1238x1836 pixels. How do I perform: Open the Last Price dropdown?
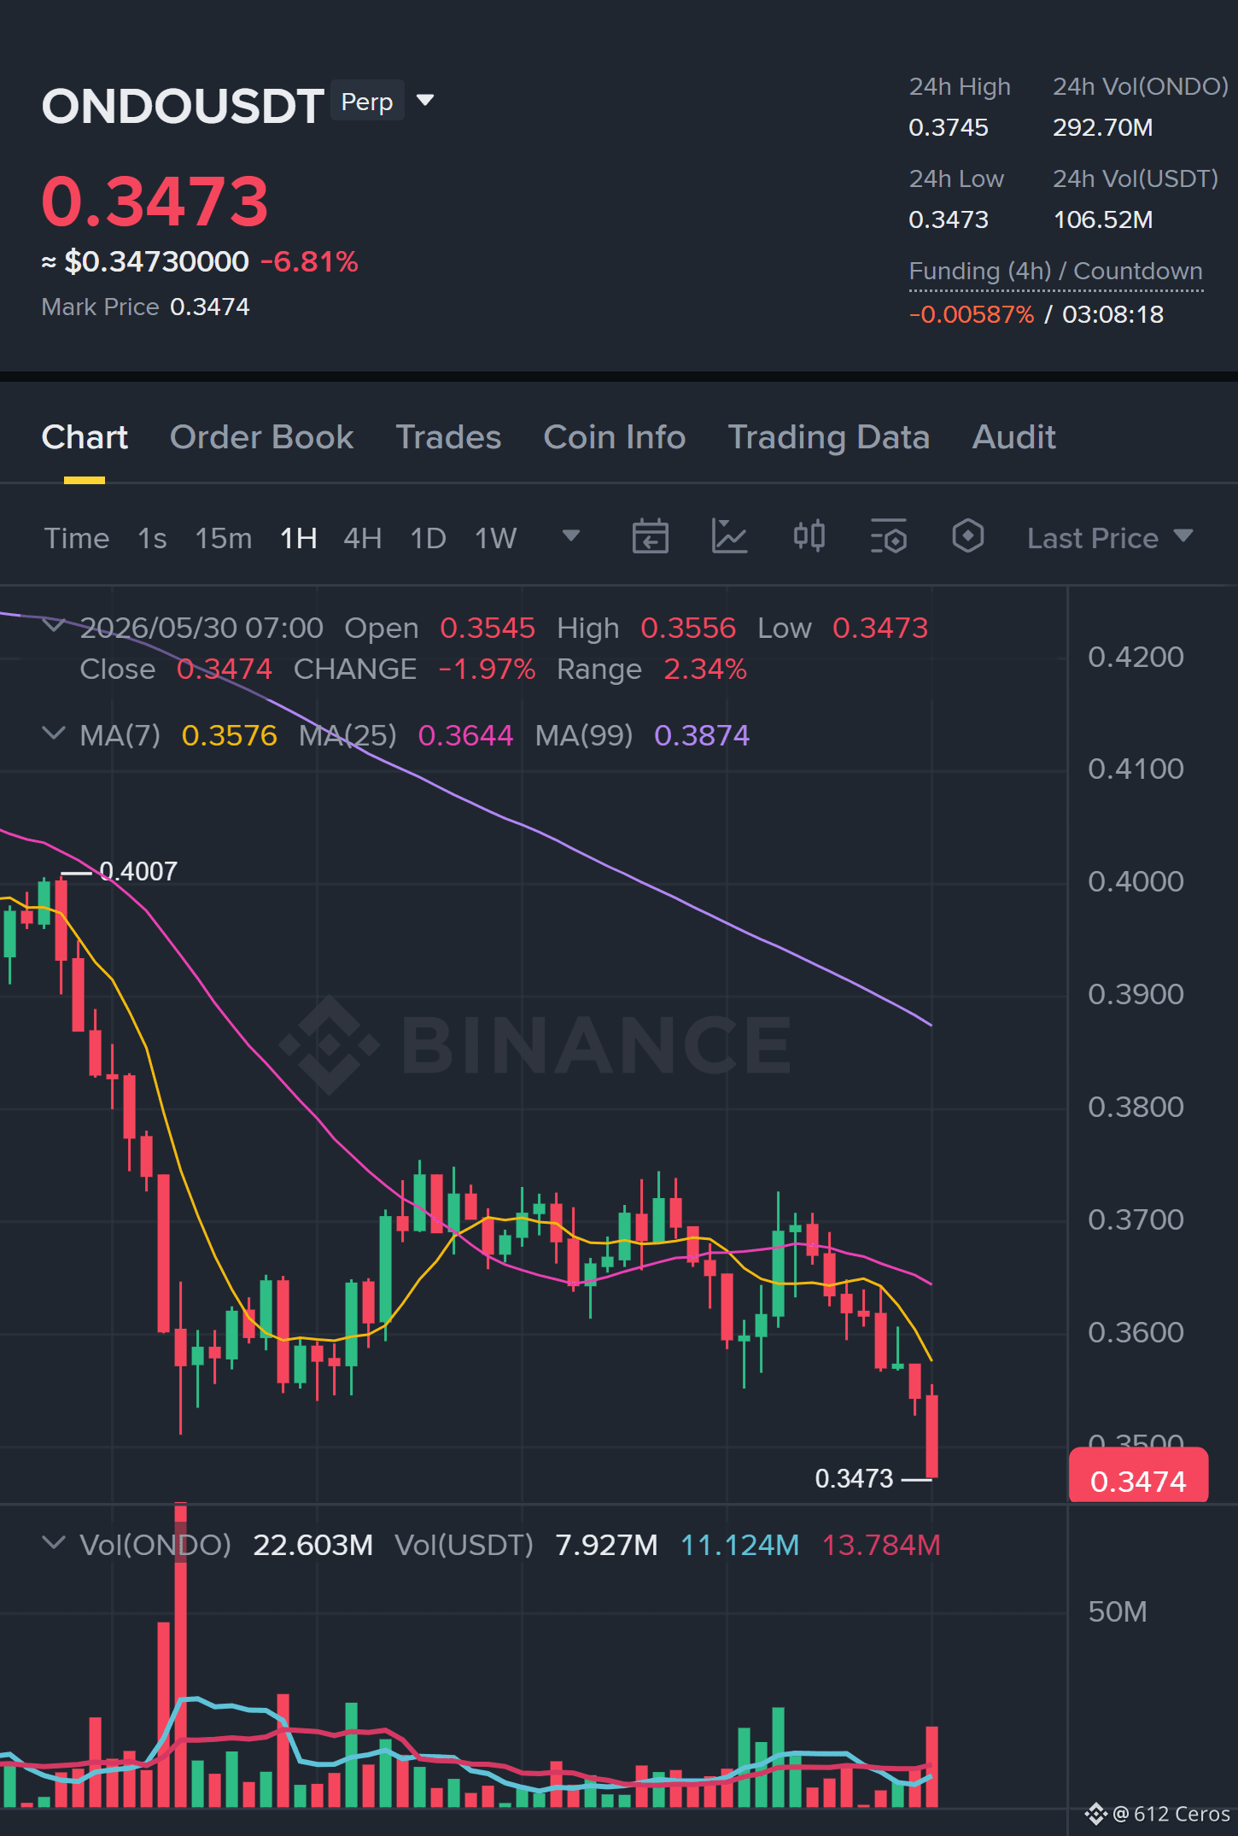coord(1109,538)
